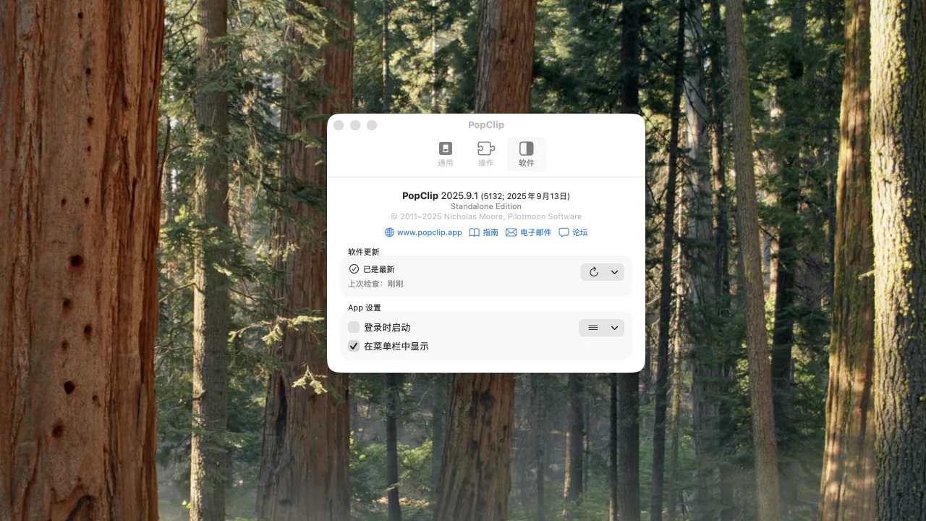
Task: Open the chevron dropdown in App 设置
Action: [614, 328]
